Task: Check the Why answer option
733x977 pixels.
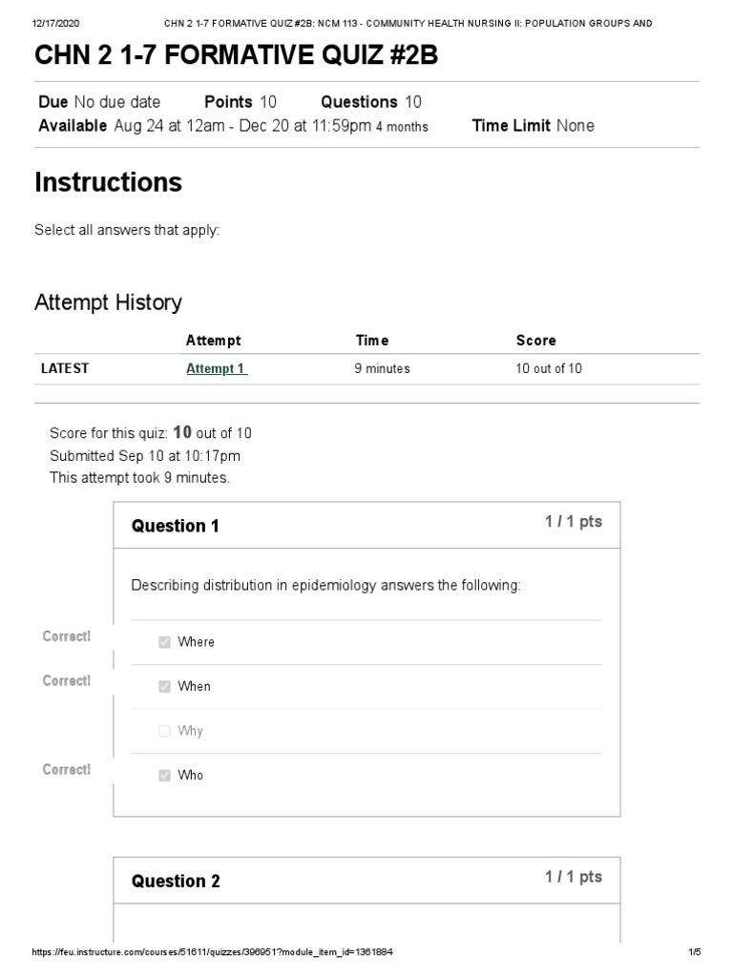Action: (164, 731)
